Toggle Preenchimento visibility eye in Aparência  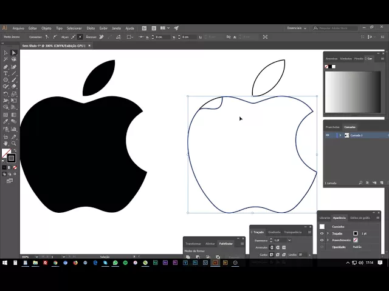[x=322, y=240]
